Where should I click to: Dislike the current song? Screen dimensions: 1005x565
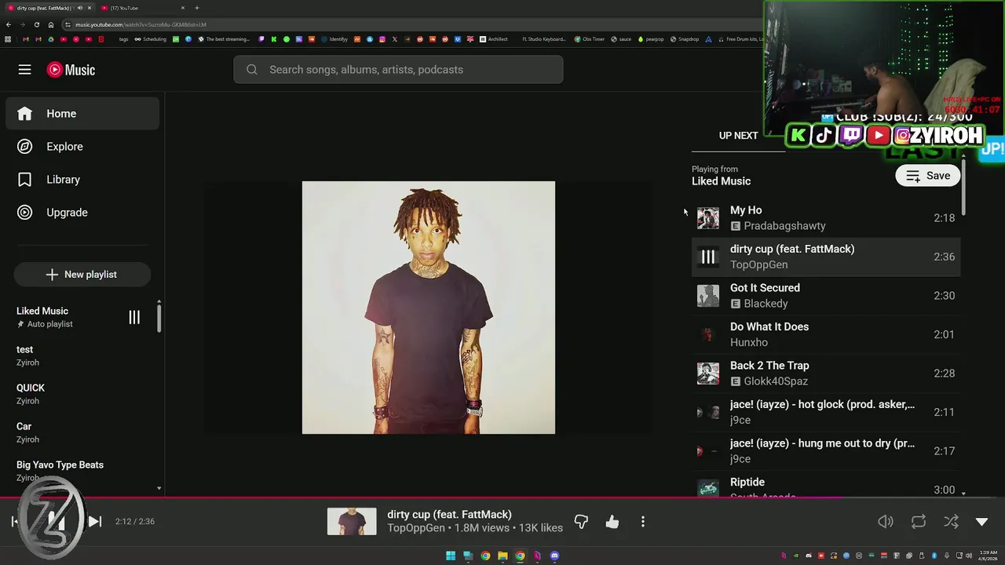click(x=581, y=522)
